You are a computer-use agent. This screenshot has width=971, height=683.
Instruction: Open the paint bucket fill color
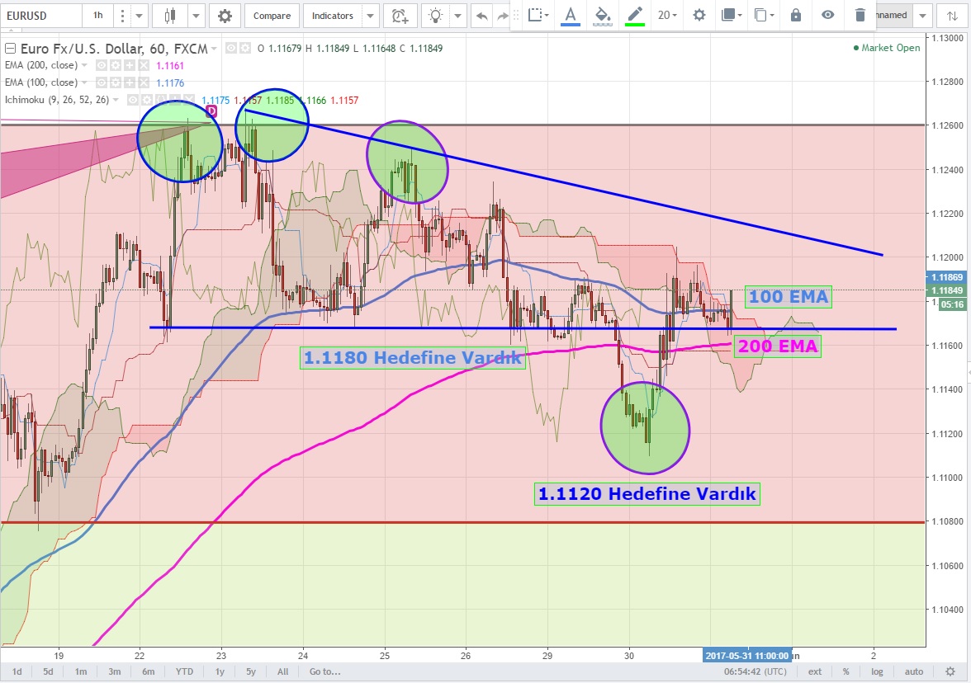(x=603, y=15)
